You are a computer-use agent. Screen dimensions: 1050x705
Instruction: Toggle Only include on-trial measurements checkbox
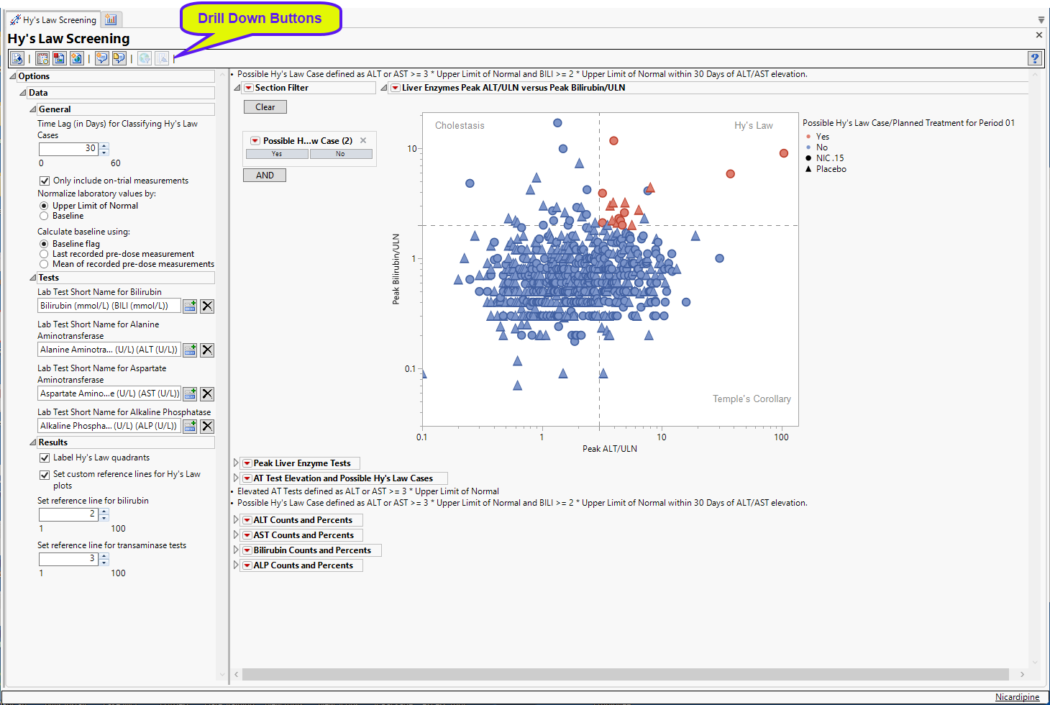[x=45, y=181]
